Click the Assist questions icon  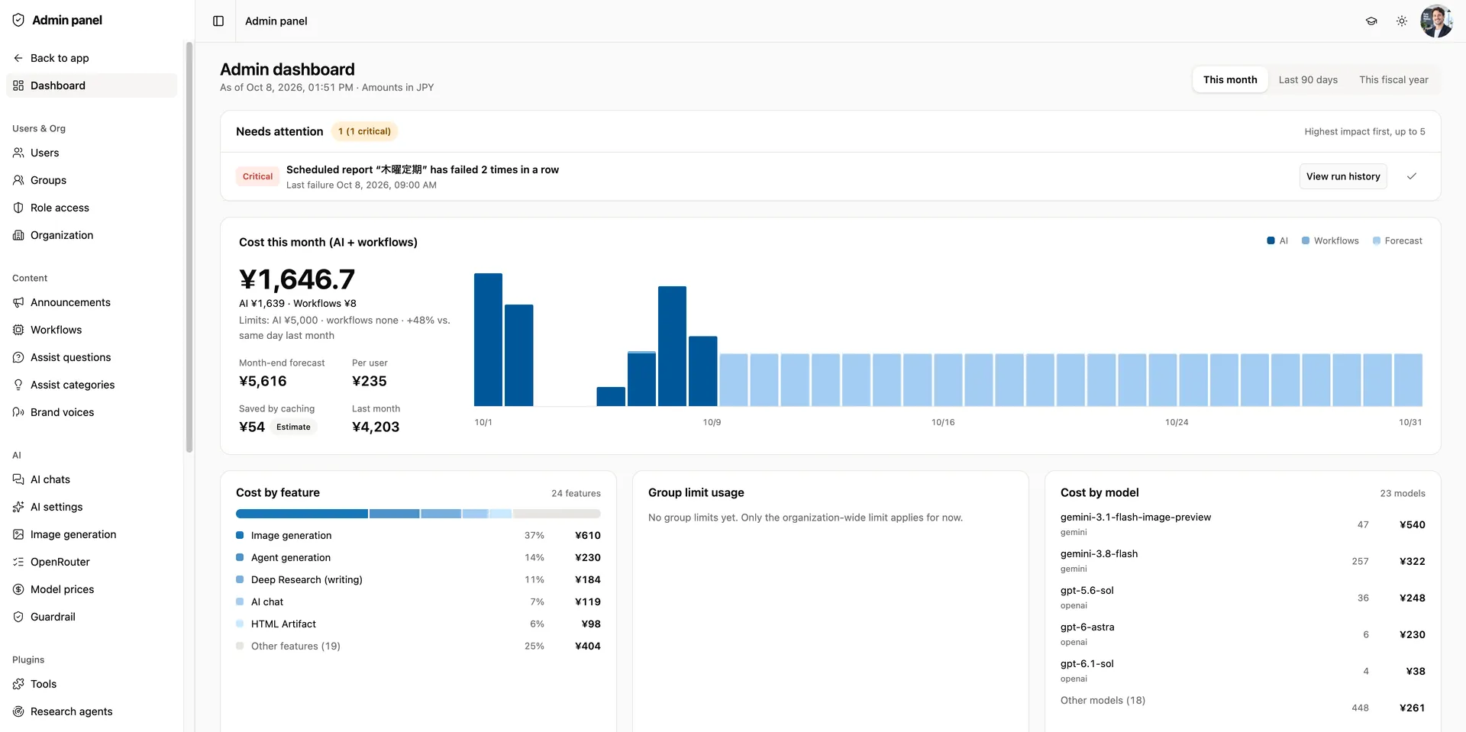(x=18, y=357)
